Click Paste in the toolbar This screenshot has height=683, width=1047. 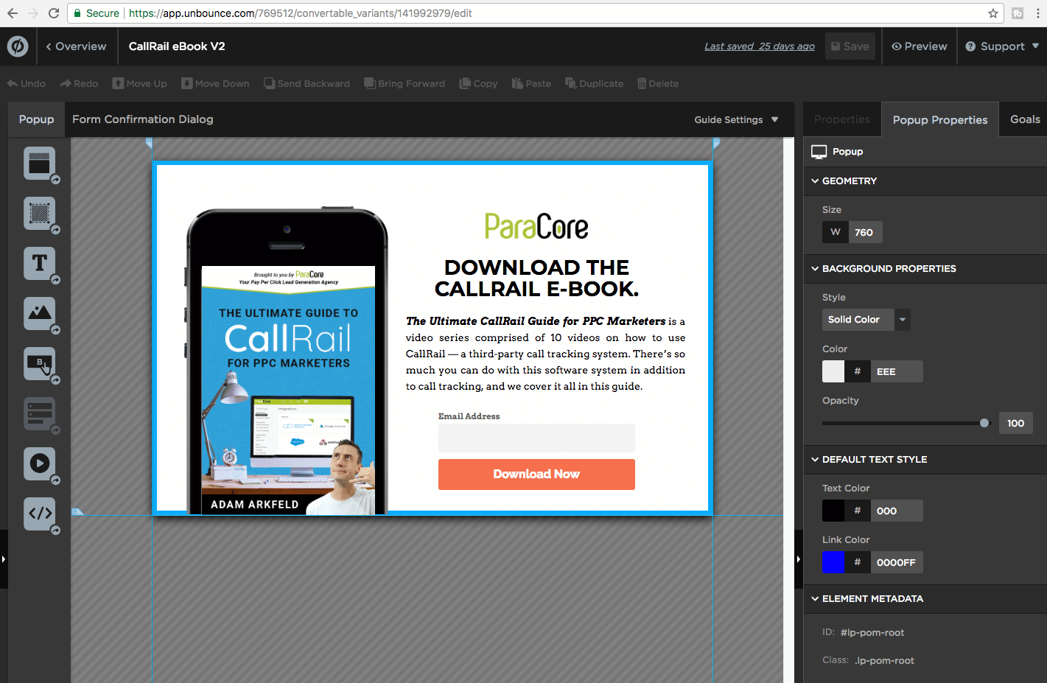pos(531,83)
